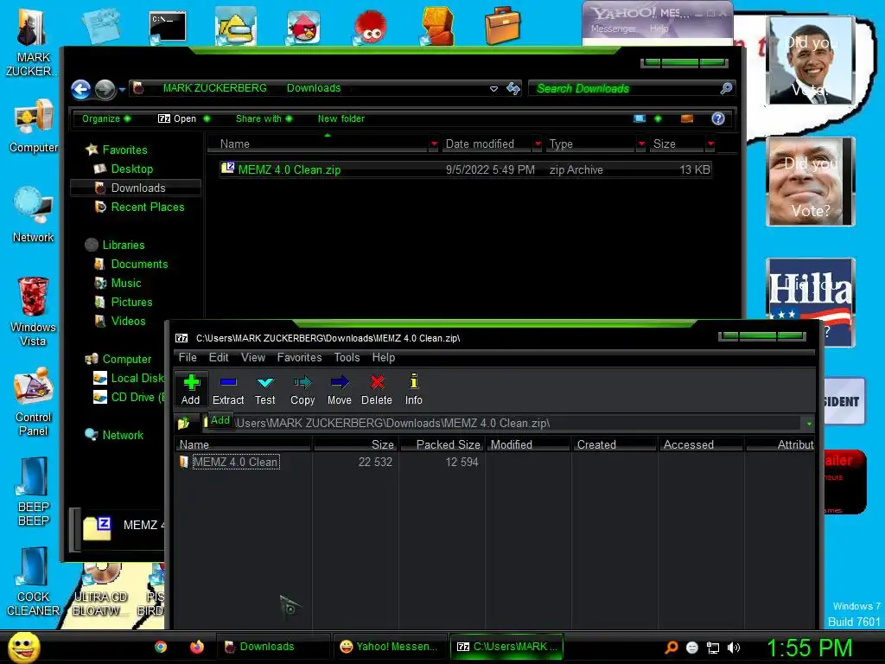Viewport: 885px width, 664px height.
Task: Click the up-folder icon beside 7-Zip path bar
Action: (x=183, y=423)
